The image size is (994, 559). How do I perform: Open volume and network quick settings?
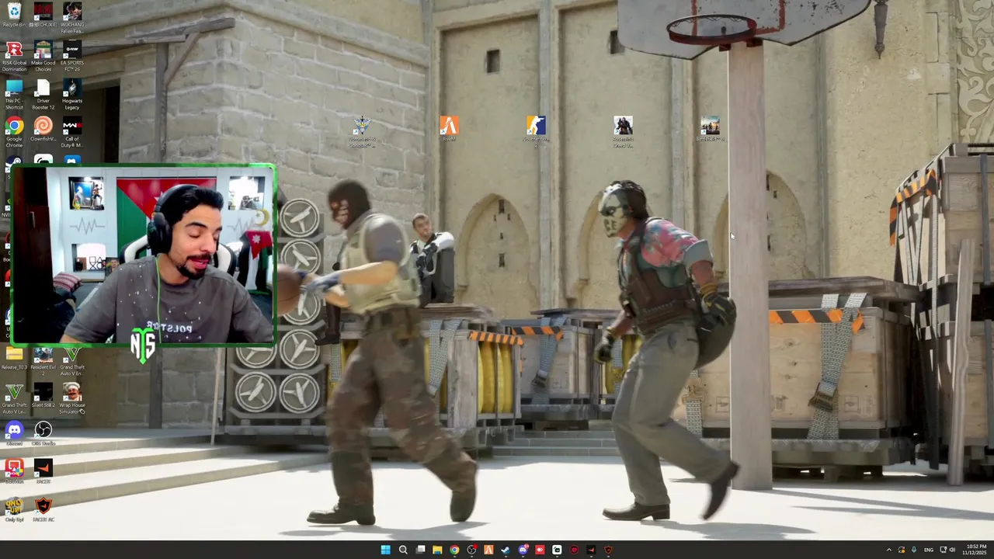click(947, 550)
